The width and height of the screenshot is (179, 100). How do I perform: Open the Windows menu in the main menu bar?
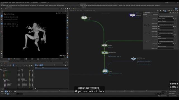point(13,2)
